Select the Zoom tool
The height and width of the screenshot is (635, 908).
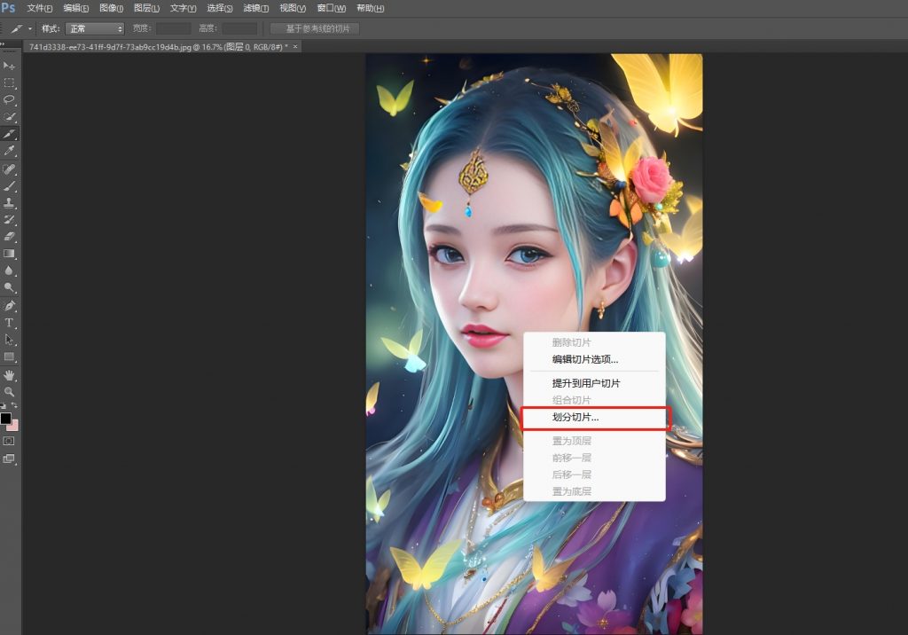9,392
